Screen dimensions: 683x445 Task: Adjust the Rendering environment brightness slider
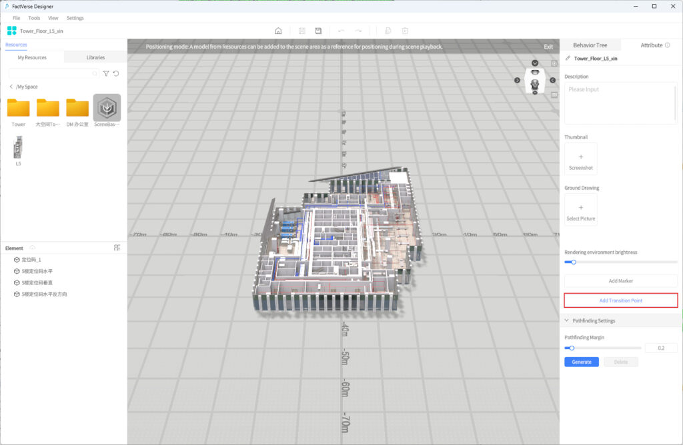(621, 262)
